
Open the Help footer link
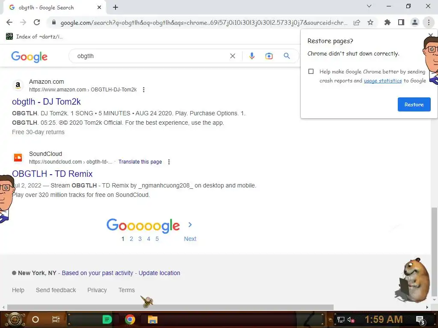click(x=18, y=290)
